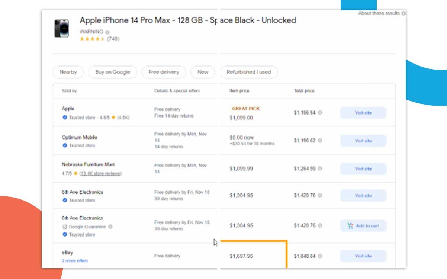Open the 4.5-star rating (748) reviews

coord(99,39)
